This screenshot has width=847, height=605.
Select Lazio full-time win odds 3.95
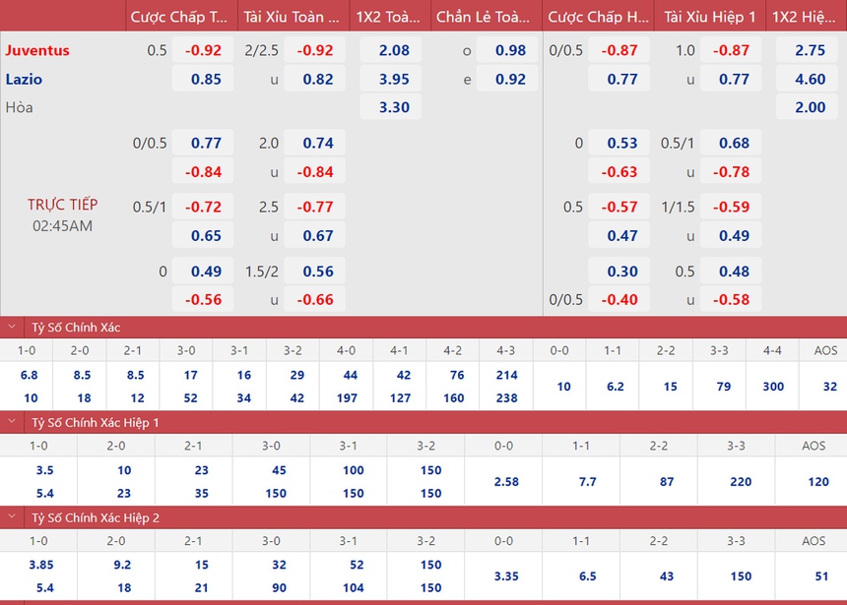(393, 79)
